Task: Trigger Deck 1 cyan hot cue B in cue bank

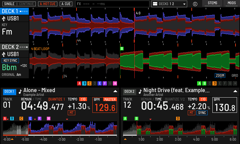Action: tap(84, 83)
